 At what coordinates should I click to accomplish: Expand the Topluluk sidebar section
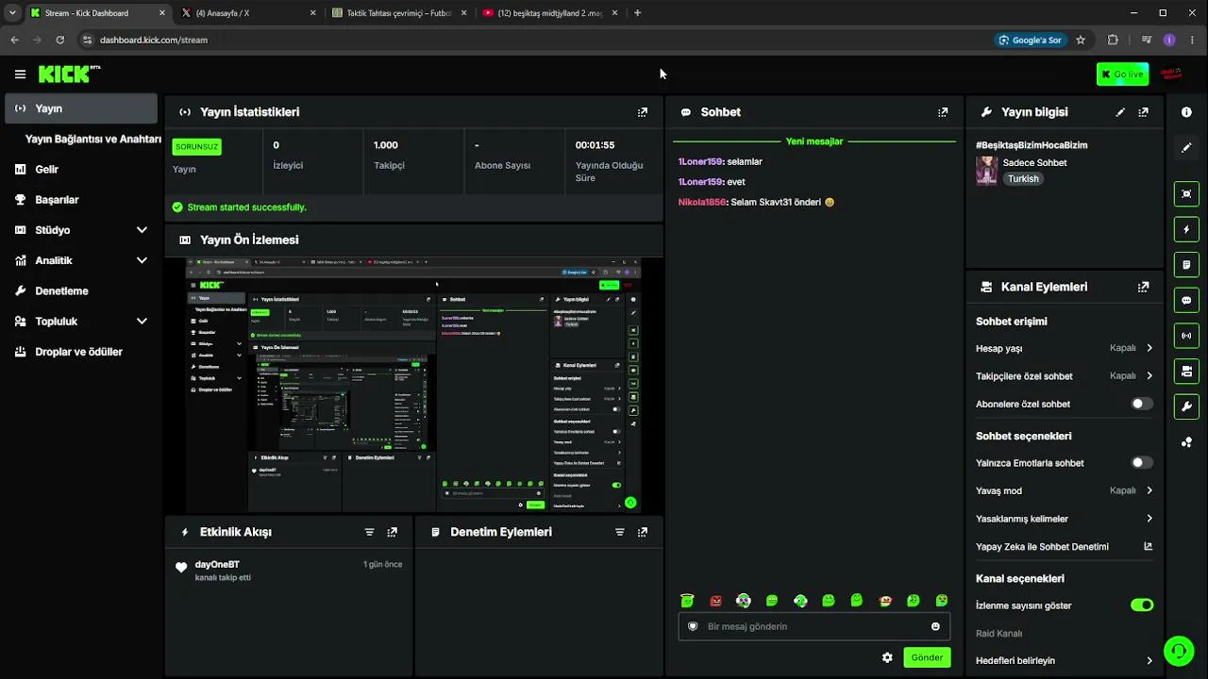tap(142, 322)
